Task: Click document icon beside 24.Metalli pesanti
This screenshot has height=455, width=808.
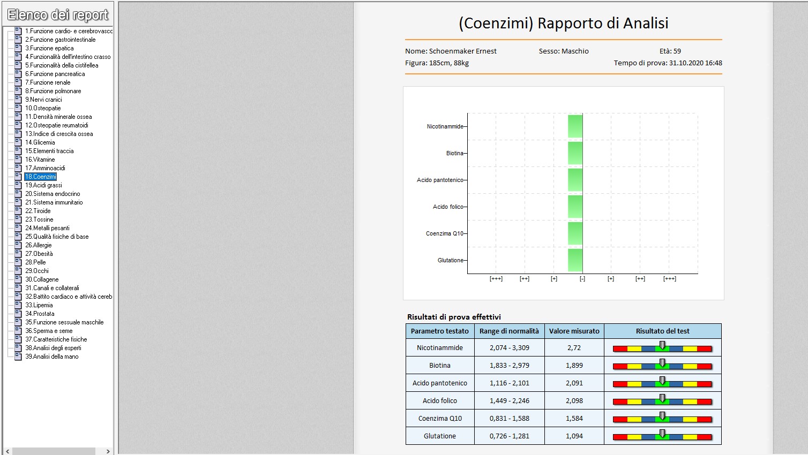Action: [18, 228]
